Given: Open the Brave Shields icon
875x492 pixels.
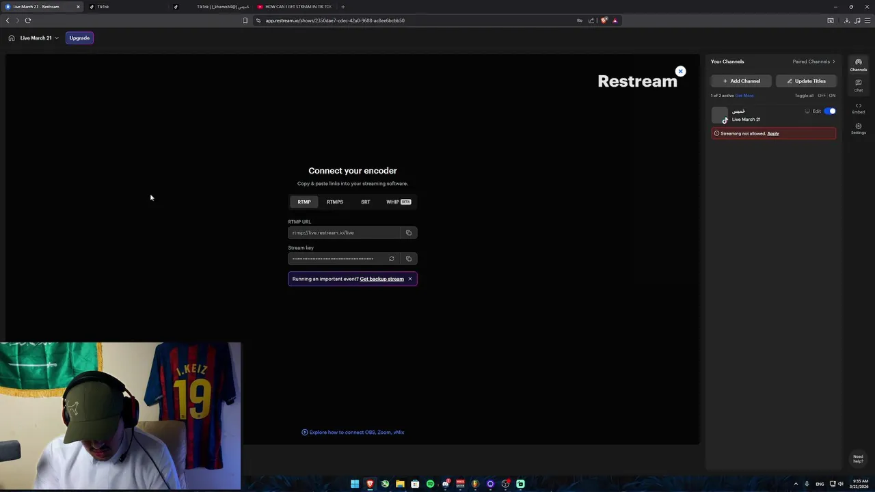Looking at the screenshot, I should [604, 20].
